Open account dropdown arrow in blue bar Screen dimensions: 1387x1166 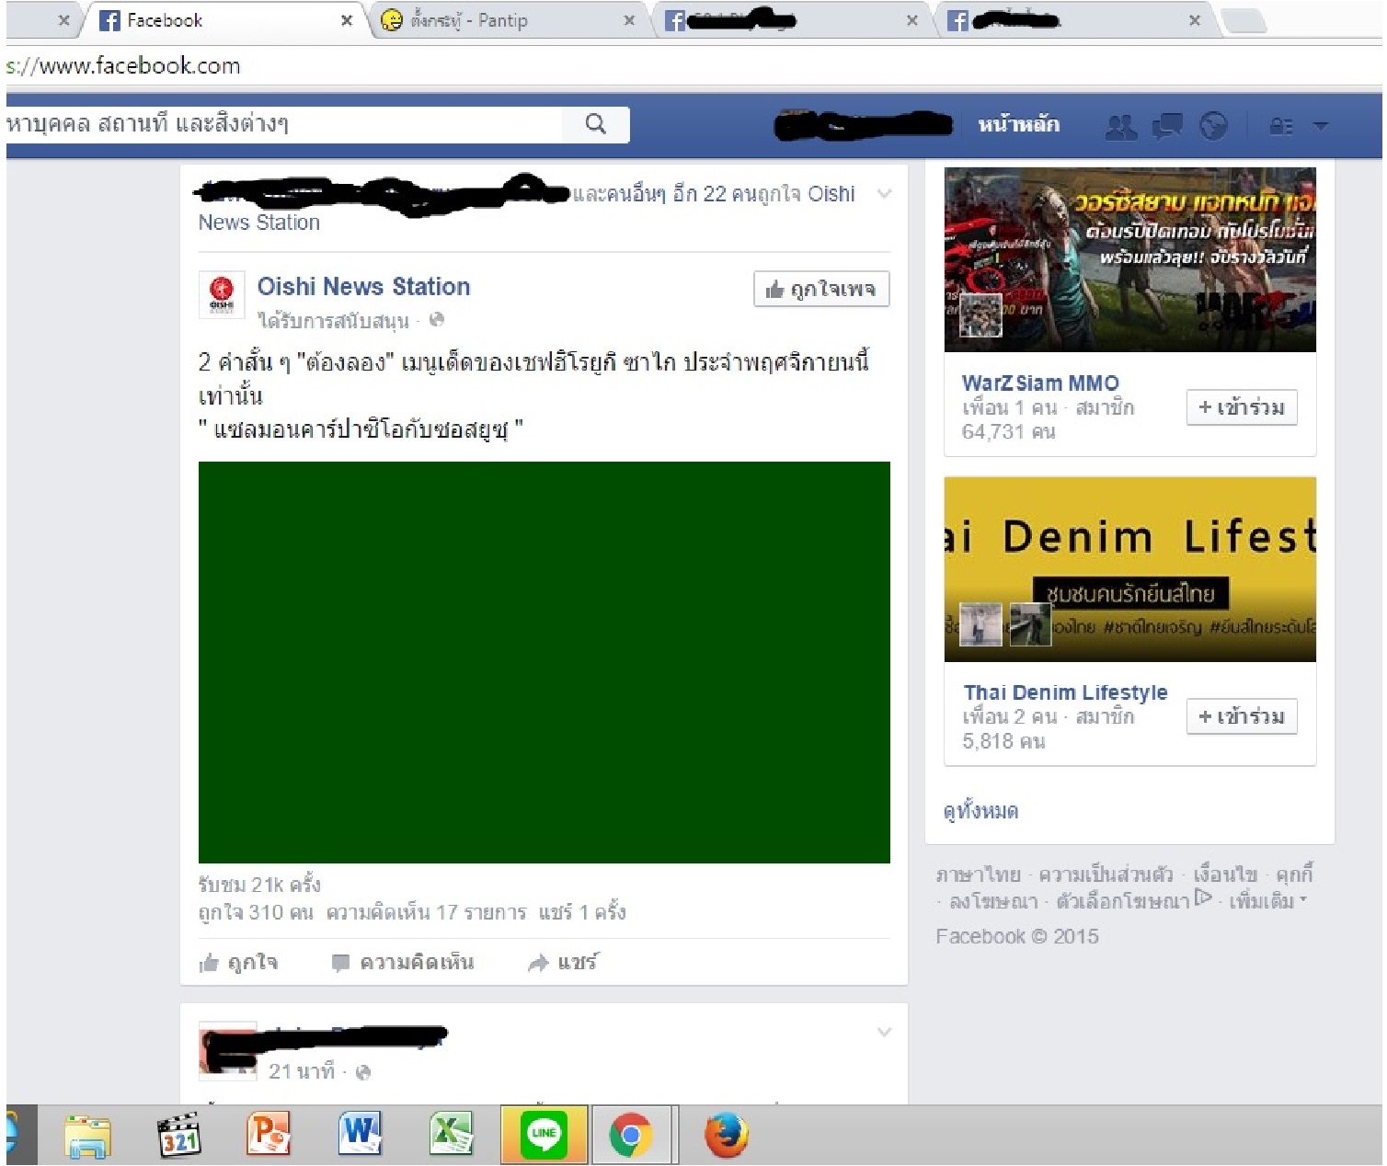[x=1320, y=126]
